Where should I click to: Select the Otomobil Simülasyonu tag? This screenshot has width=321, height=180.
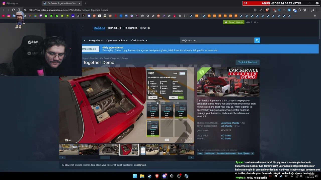point(226,153)
